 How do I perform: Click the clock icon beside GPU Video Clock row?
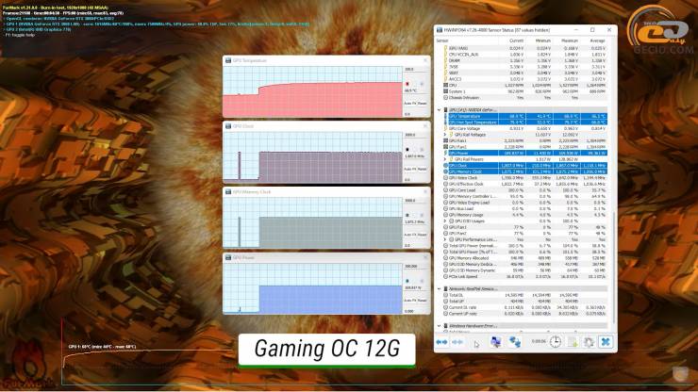click(445, 177)
